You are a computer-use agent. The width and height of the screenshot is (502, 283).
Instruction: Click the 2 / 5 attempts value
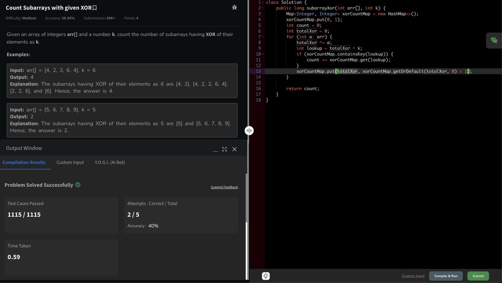[x=133, y=214]
